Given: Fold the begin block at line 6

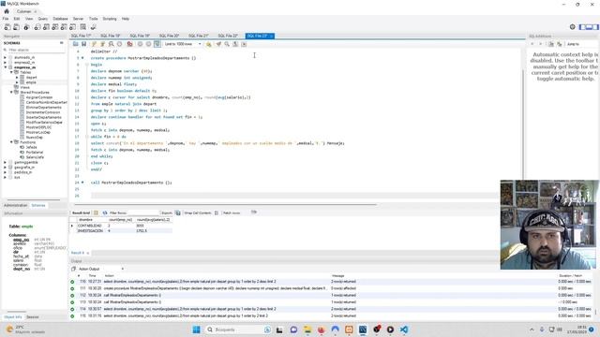Looking at the screenshot, I should pos(87,65).
